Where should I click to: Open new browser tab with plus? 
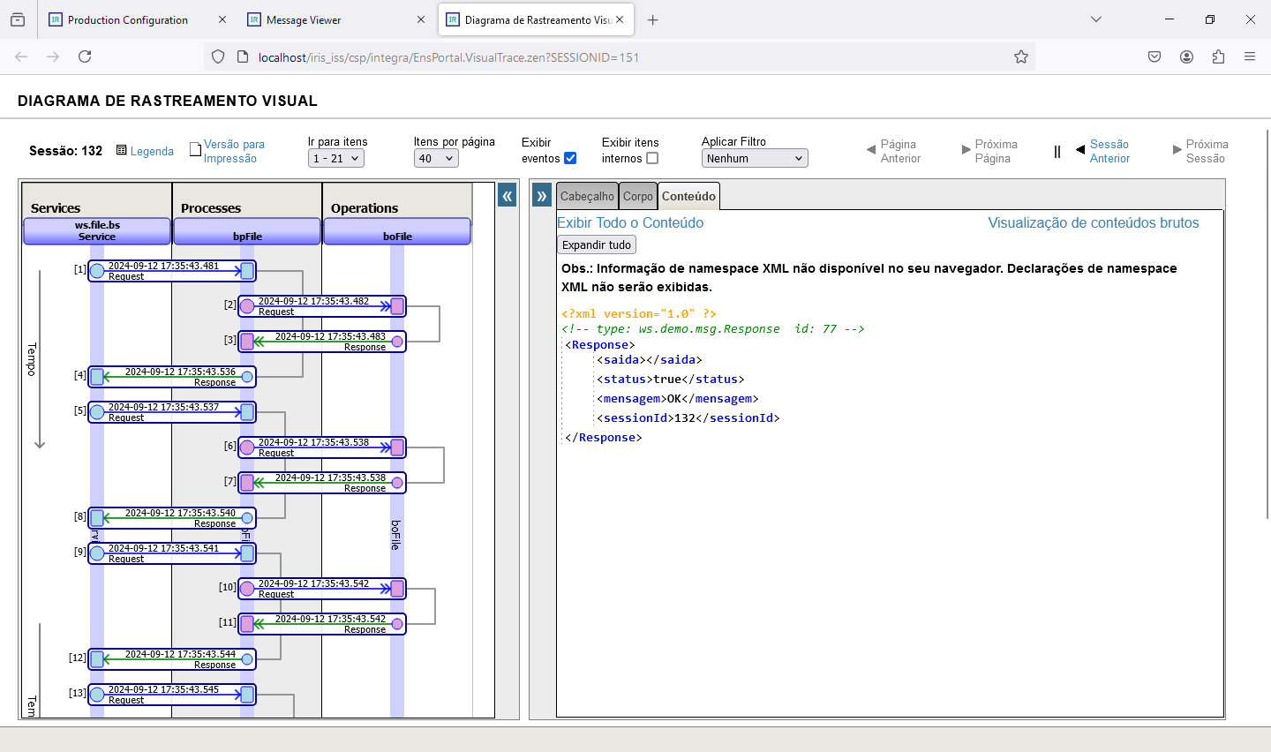coord(653,20)
